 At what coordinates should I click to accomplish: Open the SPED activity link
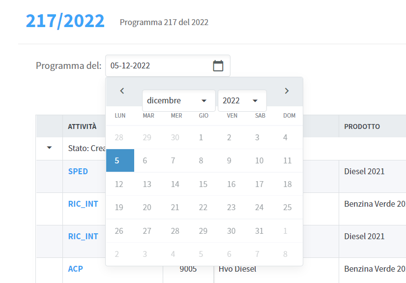[x=78, y=171]
